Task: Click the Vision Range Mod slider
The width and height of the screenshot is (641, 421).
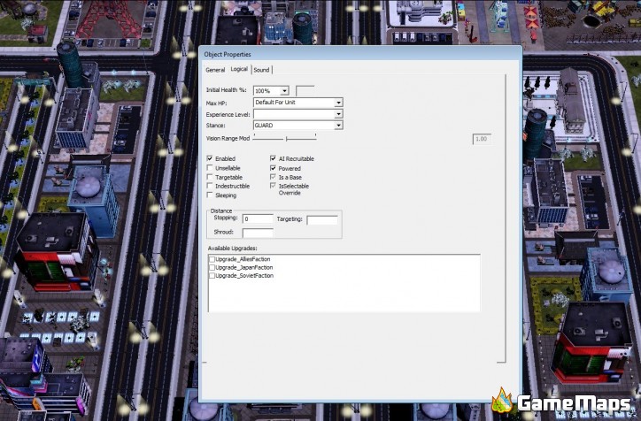Action: [x=285, y=139]
